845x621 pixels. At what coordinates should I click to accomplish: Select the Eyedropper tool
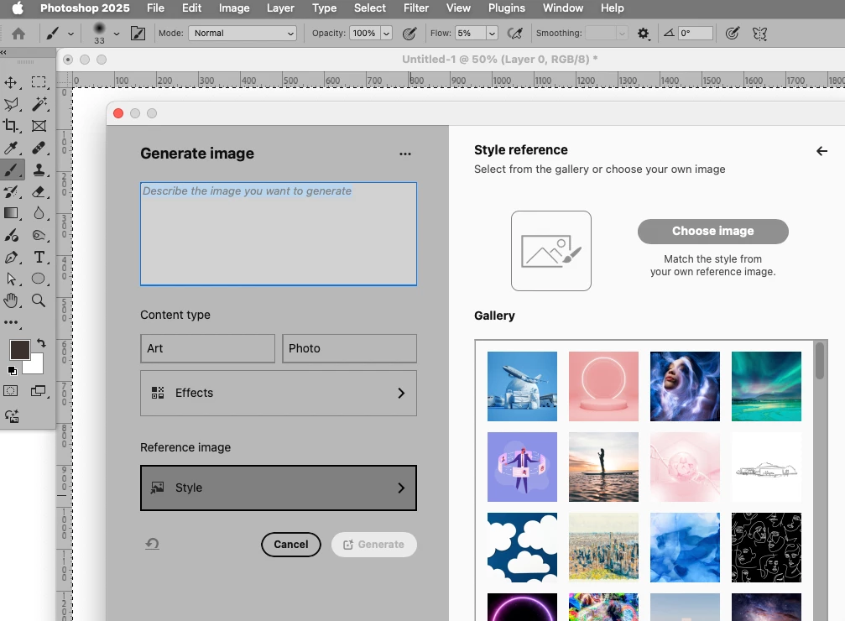tap(10, 149)
